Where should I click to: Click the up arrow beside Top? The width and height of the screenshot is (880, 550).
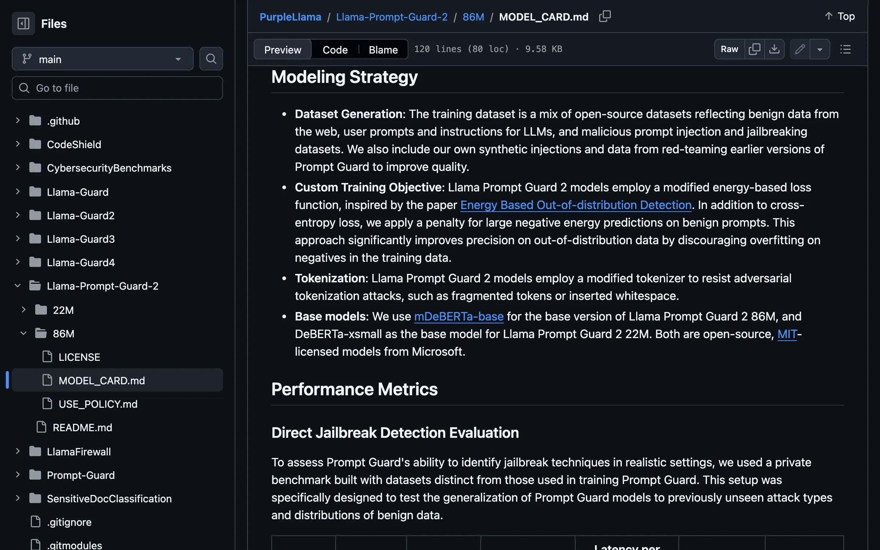829,16
